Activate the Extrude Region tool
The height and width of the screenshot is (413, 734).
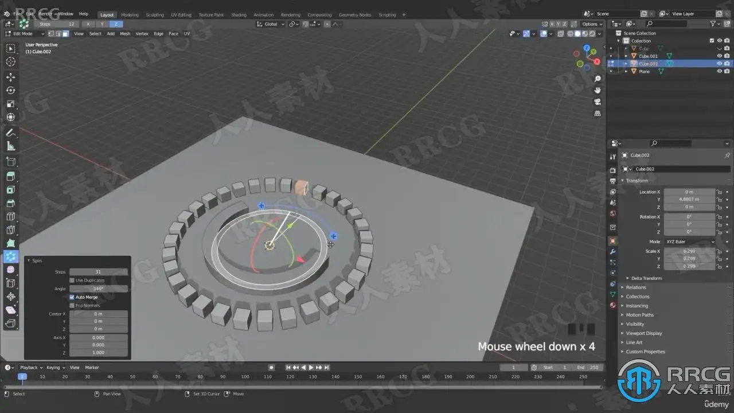point(10,176)
